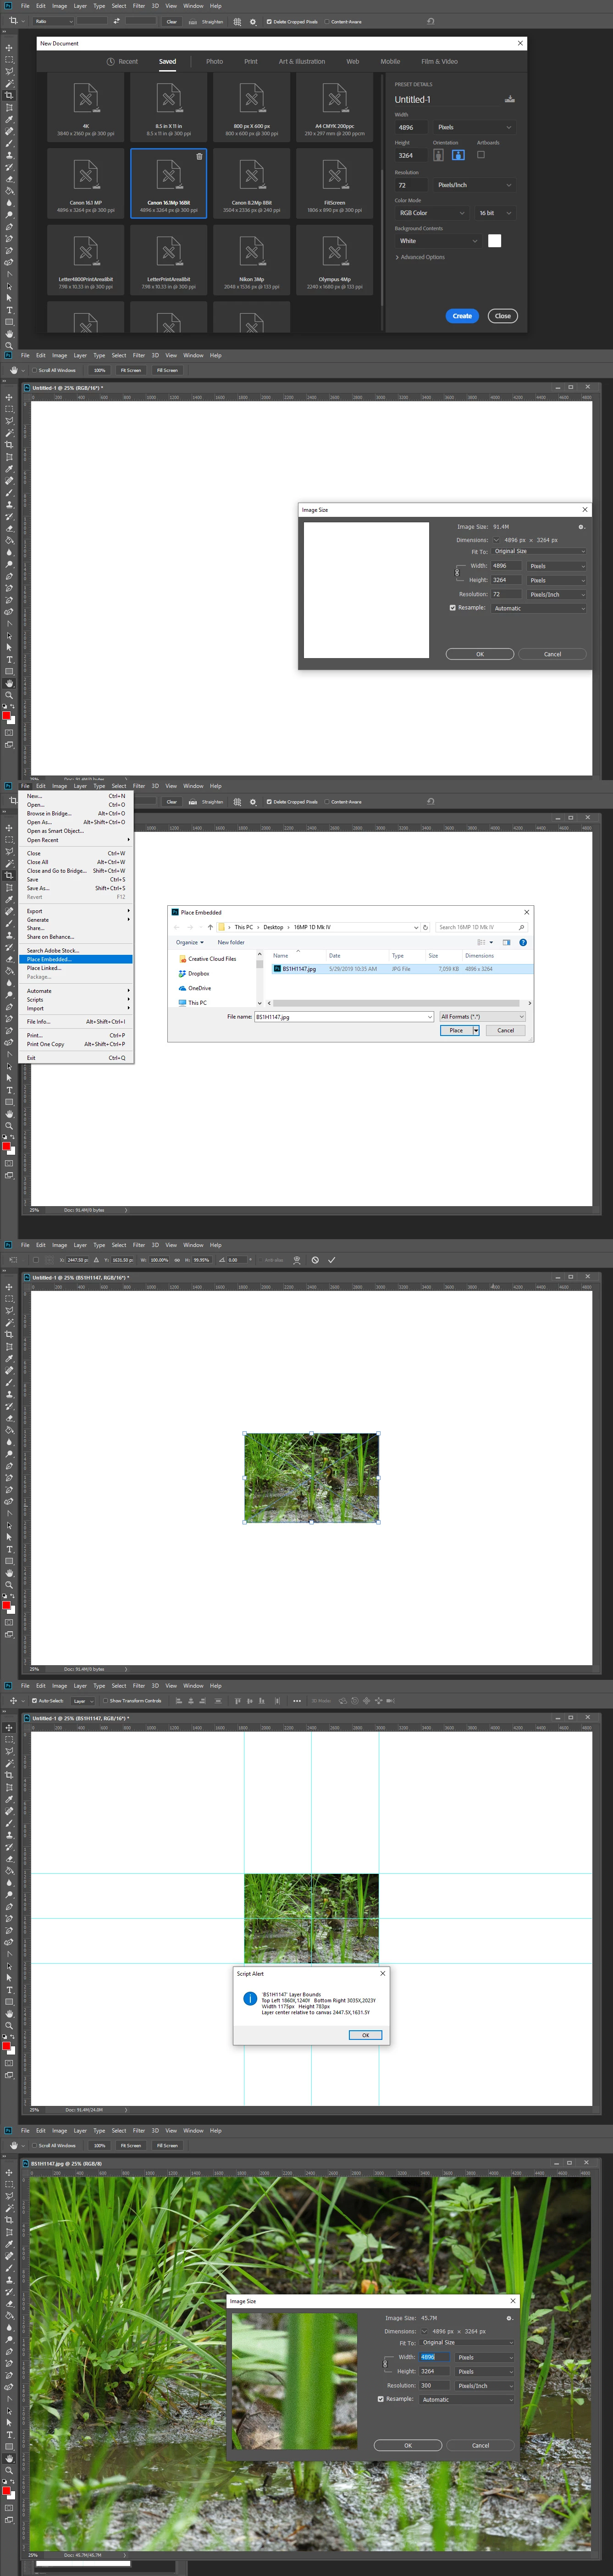The image size is (613, 2576).
Task: Click crop overlay grid icon above New Document dialog
Action: click(x=237, y=21)
